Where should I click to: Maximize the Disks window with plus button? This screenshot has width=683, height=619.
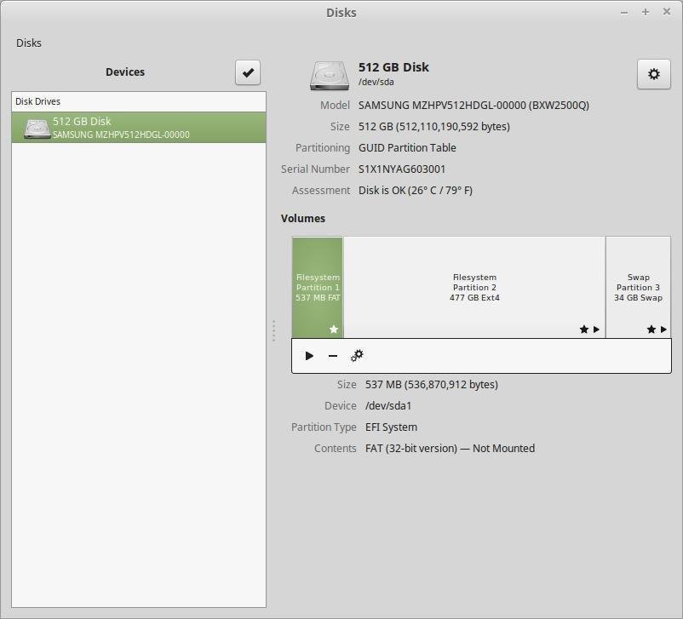(646, 12)
